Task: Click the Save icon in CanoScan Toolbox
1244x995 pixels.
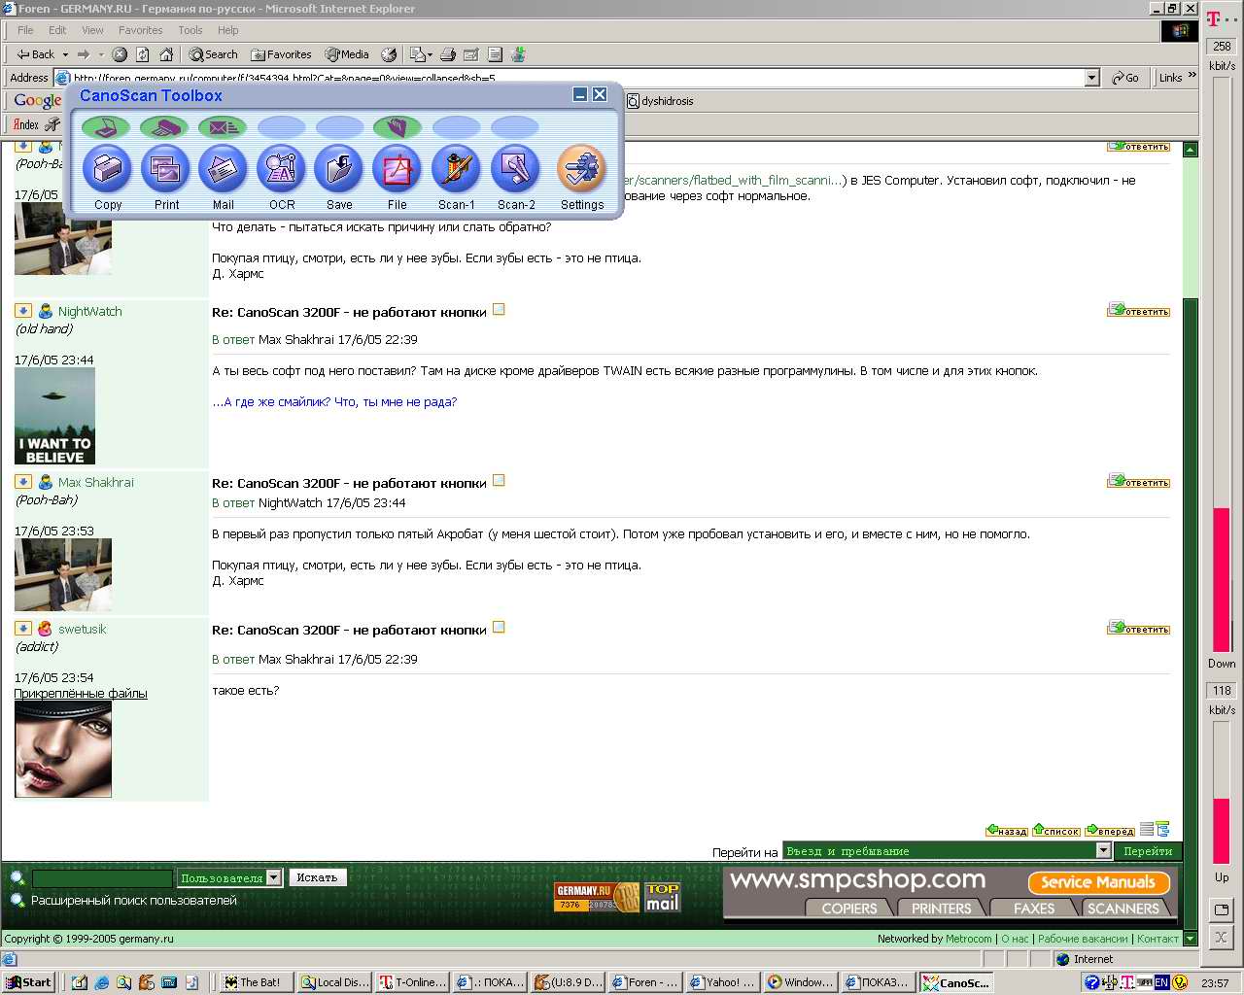Action: (x=339, y=169)
